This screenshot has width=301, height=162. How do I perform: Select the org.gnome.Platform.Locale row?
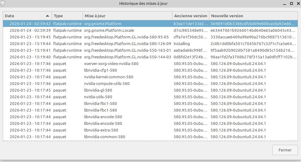(109, 30)
